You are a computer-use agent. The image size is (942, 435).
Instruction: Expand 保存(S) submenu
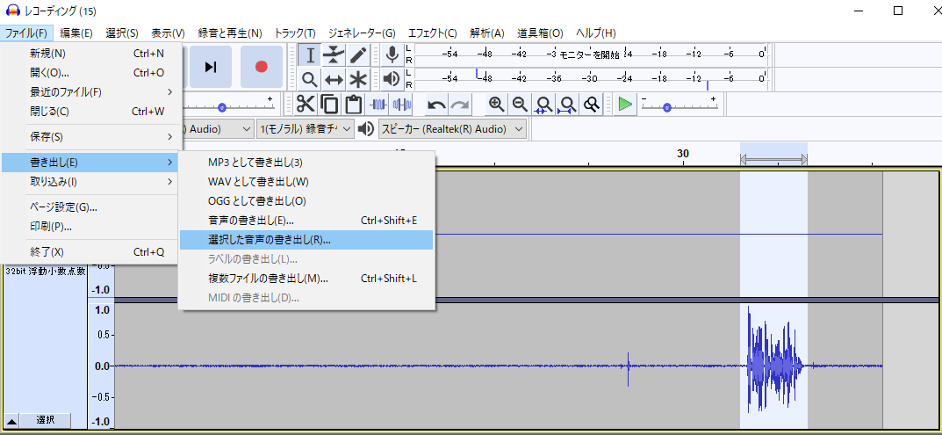click(91, 137)
